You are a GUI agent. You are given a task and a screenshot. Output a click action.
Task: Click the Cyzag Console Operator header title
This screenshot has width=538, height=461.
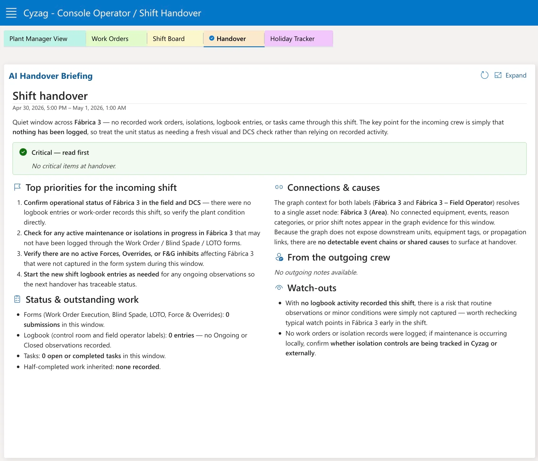(x=112, y=13)
